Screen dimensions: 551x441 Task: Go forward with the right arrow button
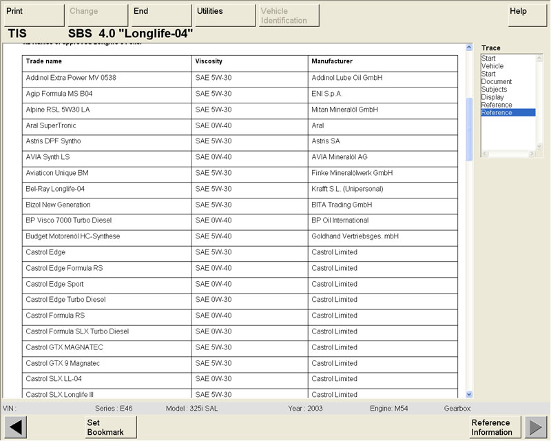click(x=536, y=427)
